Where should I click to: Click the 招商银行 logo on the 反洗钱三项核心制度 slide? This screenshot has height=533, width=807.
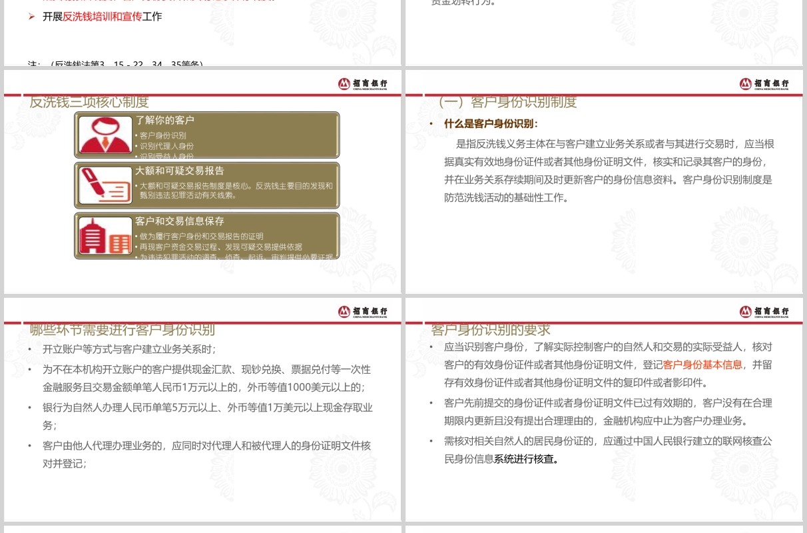click(x=362, y=83)
